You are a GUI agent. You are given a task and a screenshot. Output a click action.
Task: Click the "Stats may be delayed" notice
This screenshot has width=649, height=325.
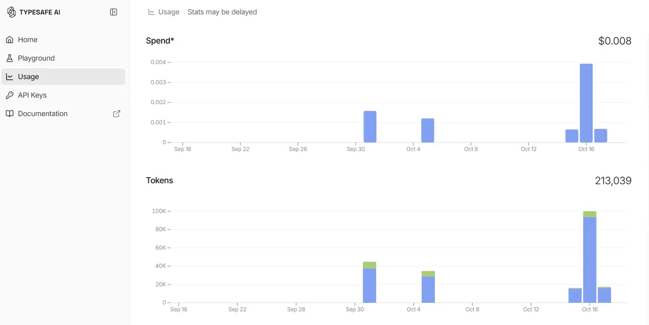pos(222,12)
